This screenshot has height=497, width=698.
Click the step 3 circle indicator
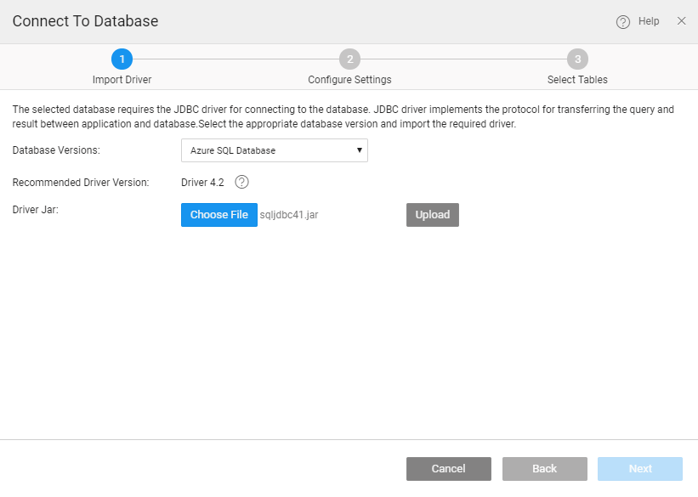(x=577, y=59)
